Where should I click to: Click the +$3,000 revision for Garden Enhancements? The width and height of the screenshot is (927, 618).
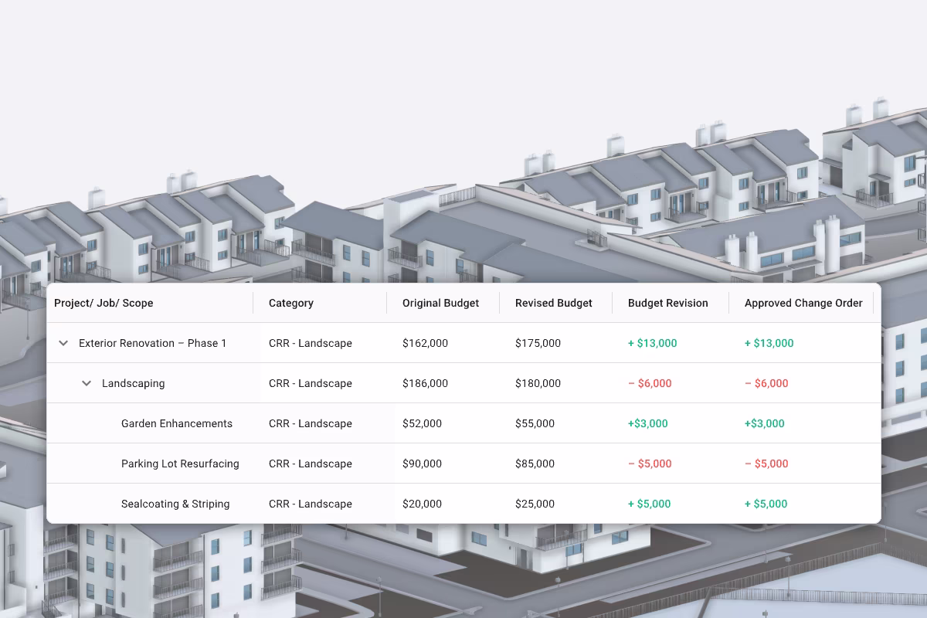(648, 423)
